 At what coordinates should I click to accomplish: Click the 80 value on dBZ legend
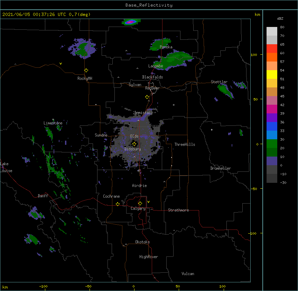pos(282,27)
